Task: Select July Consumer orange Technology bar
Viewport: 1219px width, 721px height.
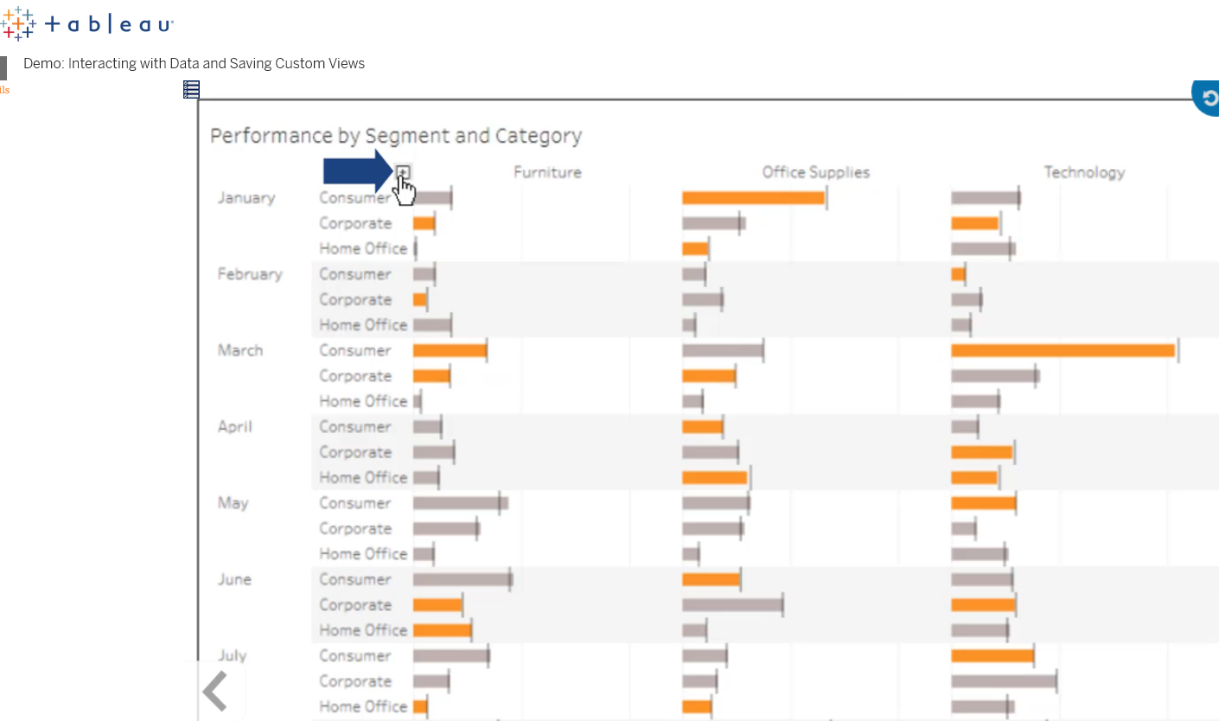Action: point(992,655)
